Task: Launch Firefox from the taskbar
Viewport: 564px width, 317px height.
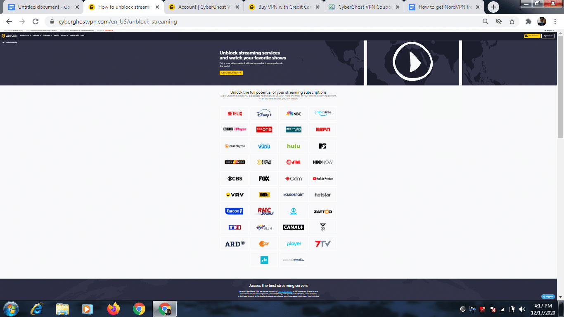Action: pyautogui.click(x=113, y=308)
